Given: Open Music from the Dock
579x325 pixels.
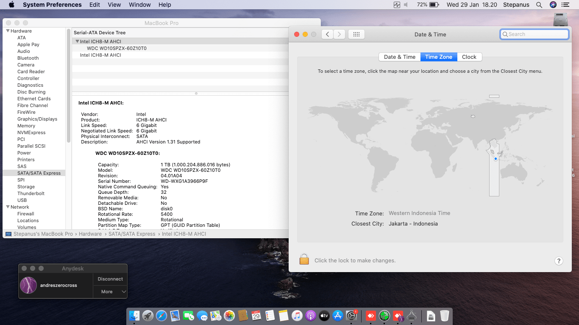Looking at the screenshot, I should click(297, 315).
